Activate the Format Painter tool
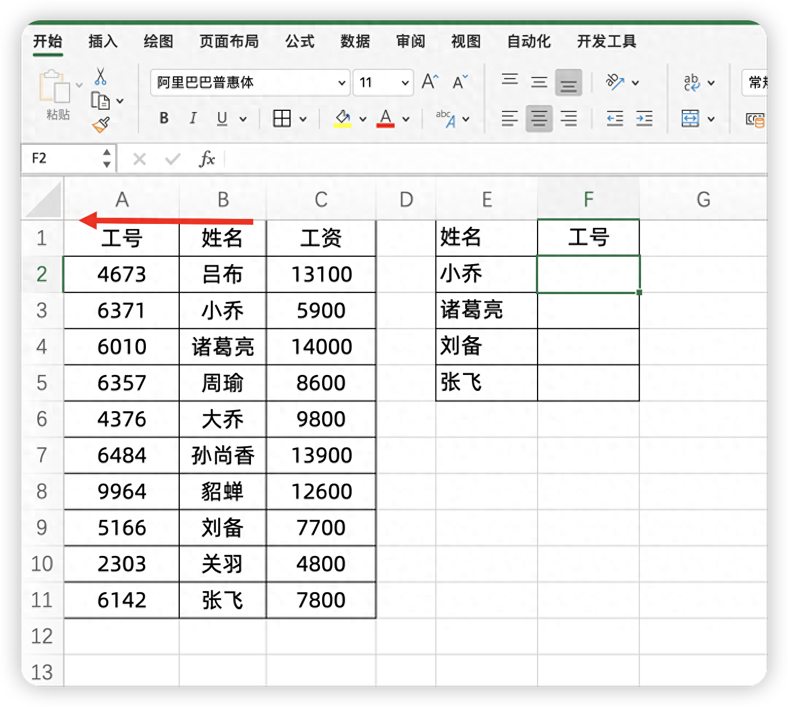The height and width of the screenshot is (707, 788). click(100, 123)
